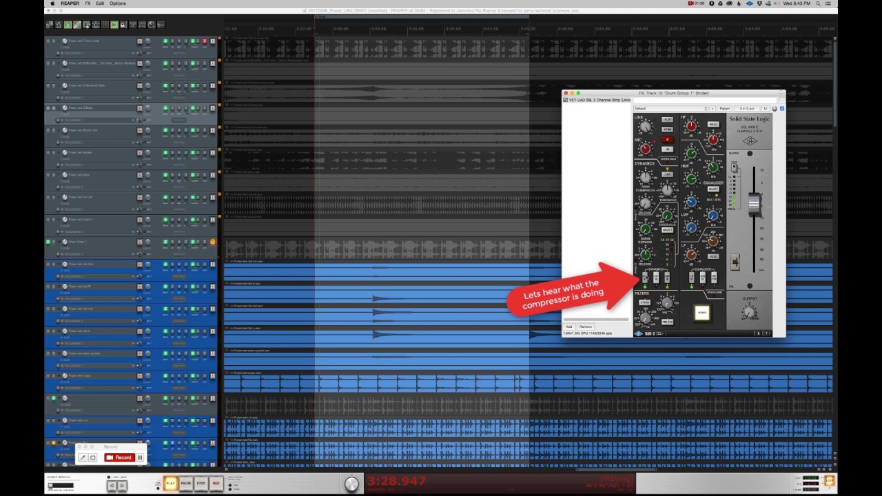This screenshot has height=496, width=882.
Task: Click the STOP transport button
Action: point(201,484)
